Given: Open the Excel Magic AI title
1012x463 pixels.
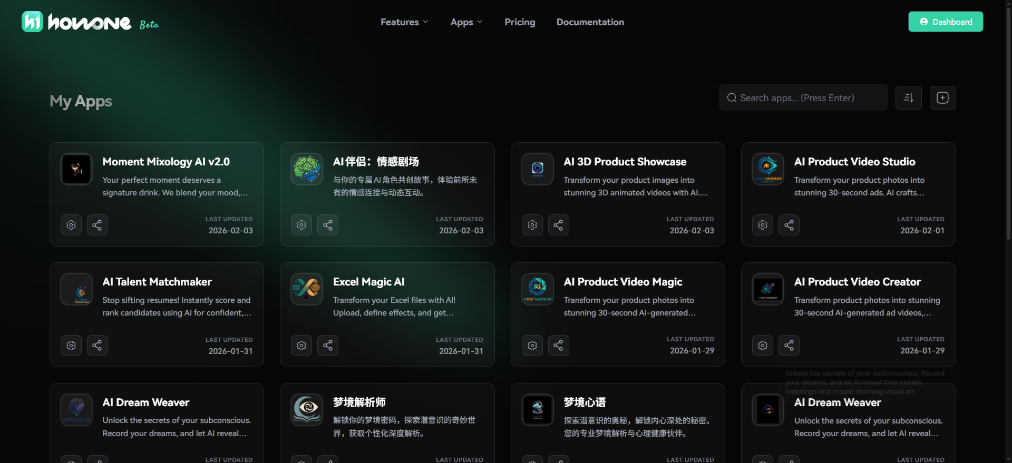Looking at the screenshot, I should (369, 282).
